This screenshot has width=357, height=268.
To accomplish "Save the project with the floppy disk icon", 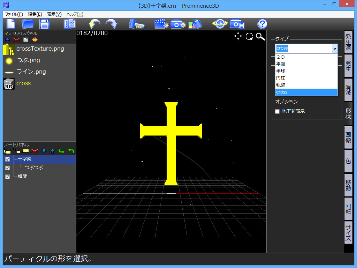I will click(x=44, y=24).
